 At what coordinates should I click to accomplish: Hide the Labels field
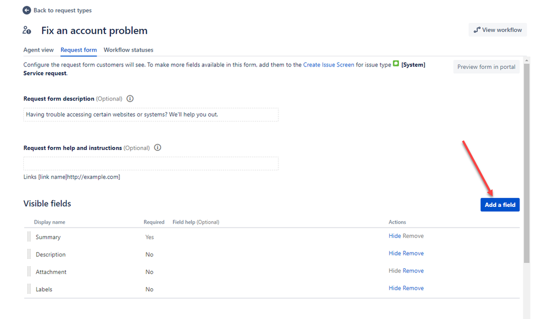tap(394, 288)
